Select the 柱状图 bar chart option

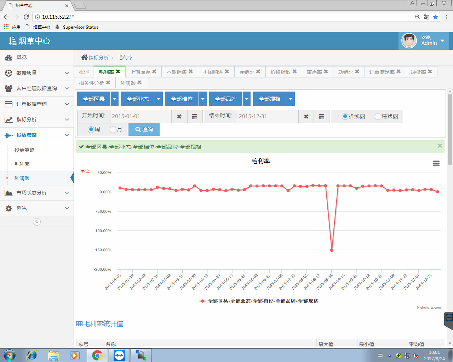(x=378, y=116)
